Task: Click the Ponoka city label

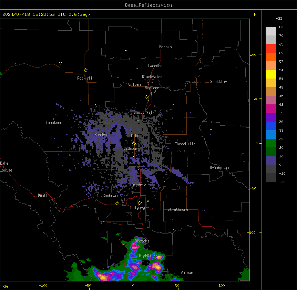Action: [165, 47]
